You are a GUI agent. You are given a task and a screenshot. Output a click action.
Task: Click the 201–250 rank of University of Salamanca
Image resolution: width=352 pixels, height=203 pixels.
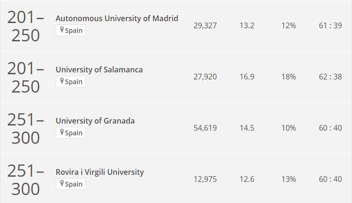click(26, 78)
